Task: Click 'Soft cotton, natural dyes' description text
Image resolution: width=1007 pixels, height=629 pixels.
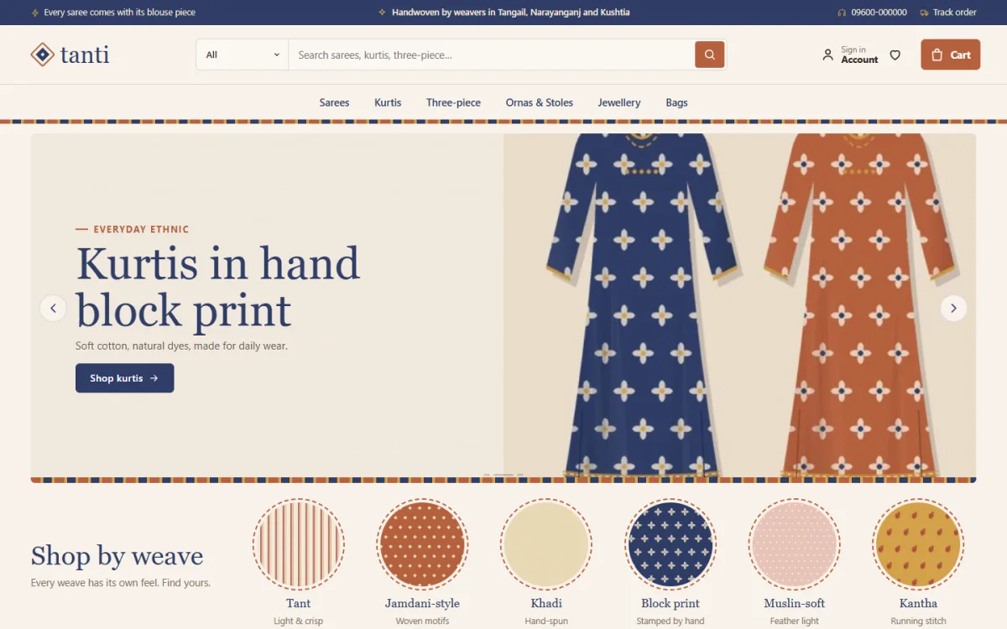Action: 181,346
